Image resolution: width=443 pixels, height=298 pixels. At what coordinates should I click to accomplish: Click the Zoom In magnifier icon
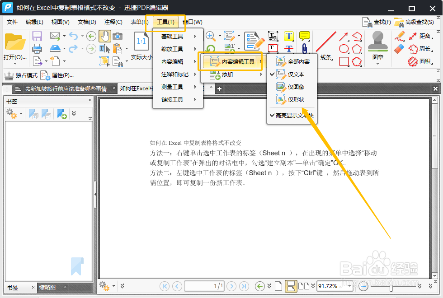210,36
